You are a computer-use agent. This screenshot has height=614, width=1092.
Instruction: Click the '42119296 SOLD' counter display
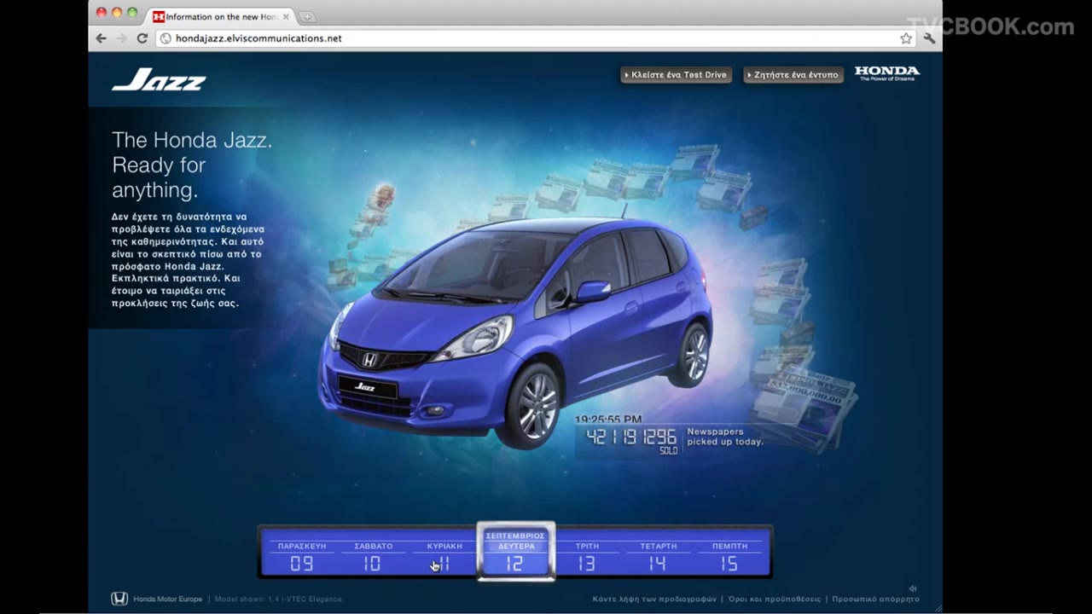click(631, 441)
